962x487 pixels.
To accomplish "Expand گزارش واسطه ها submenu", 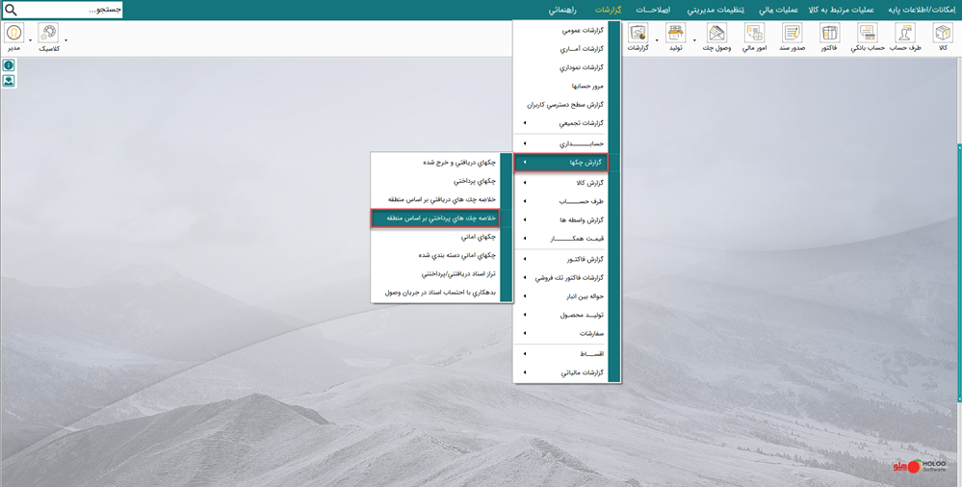I will [560, 219].
